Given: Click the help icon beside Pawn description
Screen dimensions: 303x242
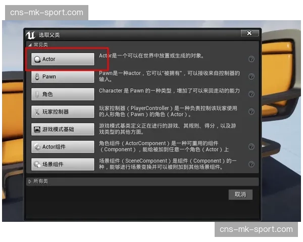Looking at the screenshot, I should (x=251, y=77).
